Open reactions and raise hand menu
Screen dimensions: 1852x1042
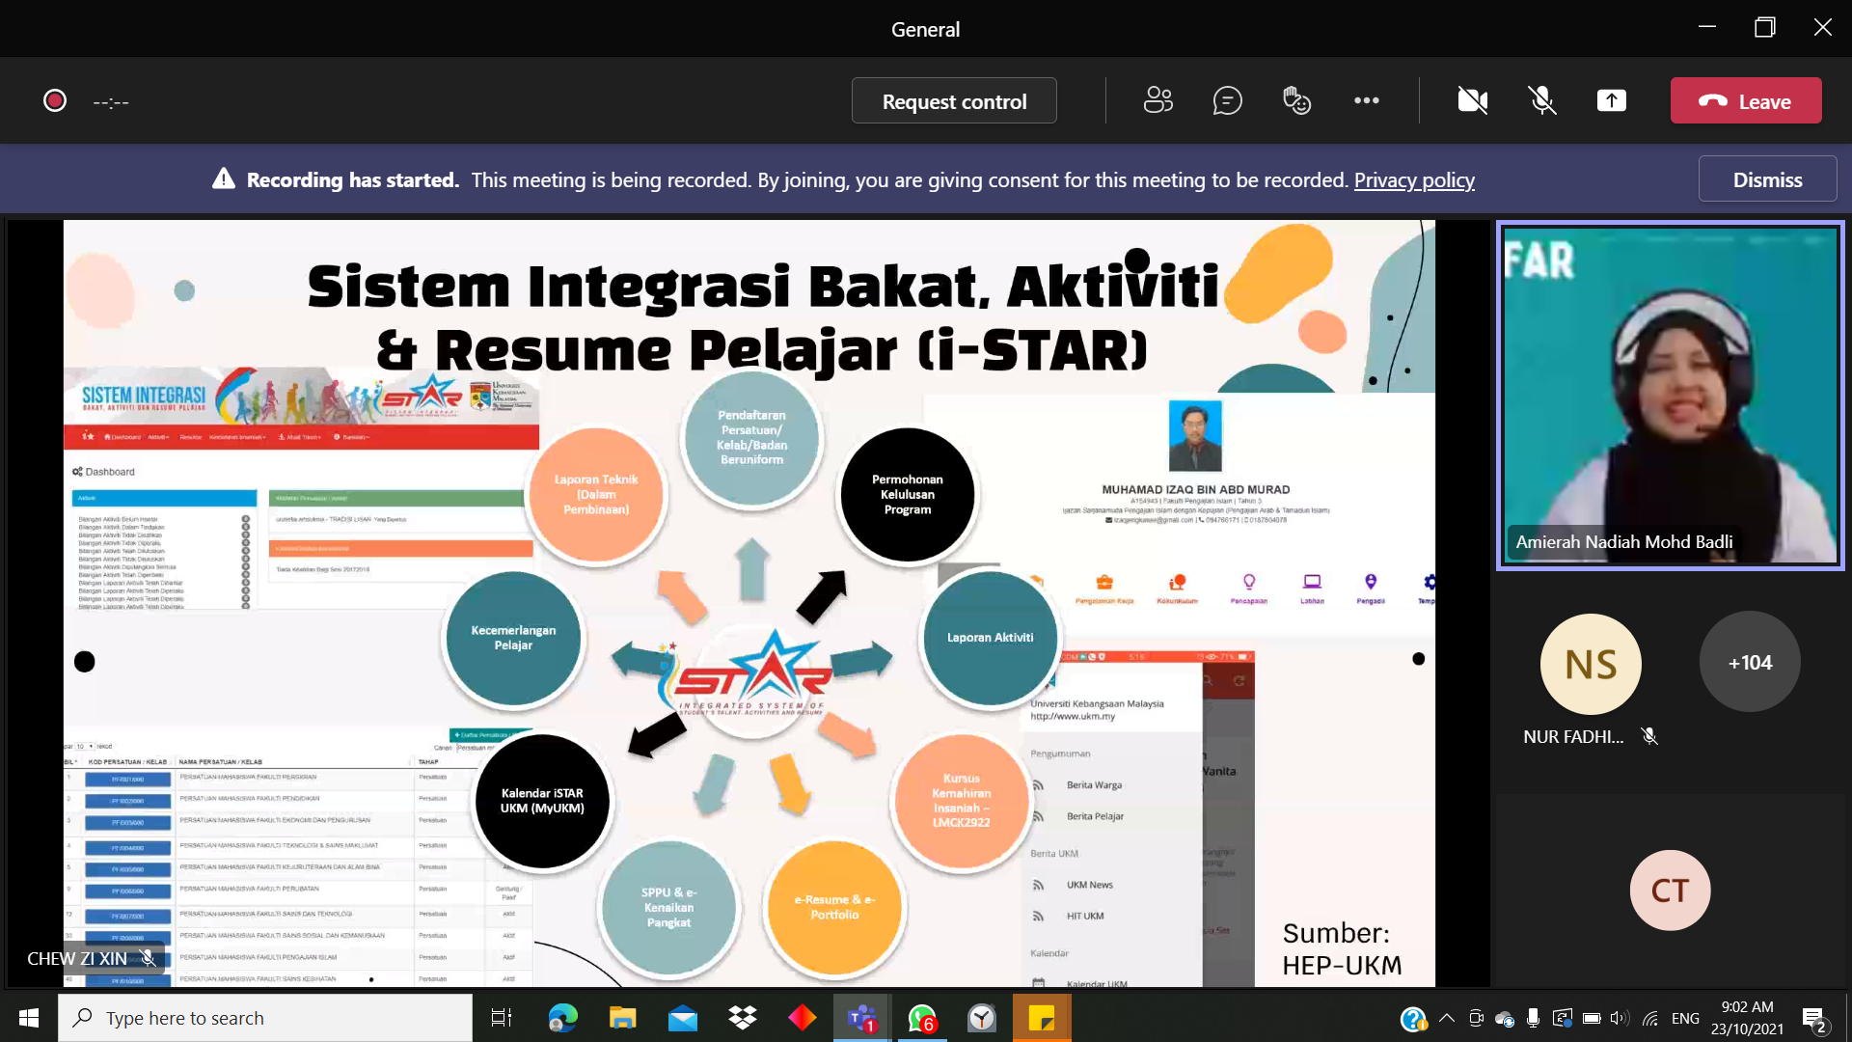click(1296, 100)
